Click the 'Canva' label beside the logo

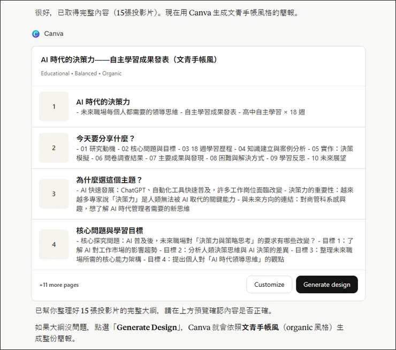click(x=54, y=34)
